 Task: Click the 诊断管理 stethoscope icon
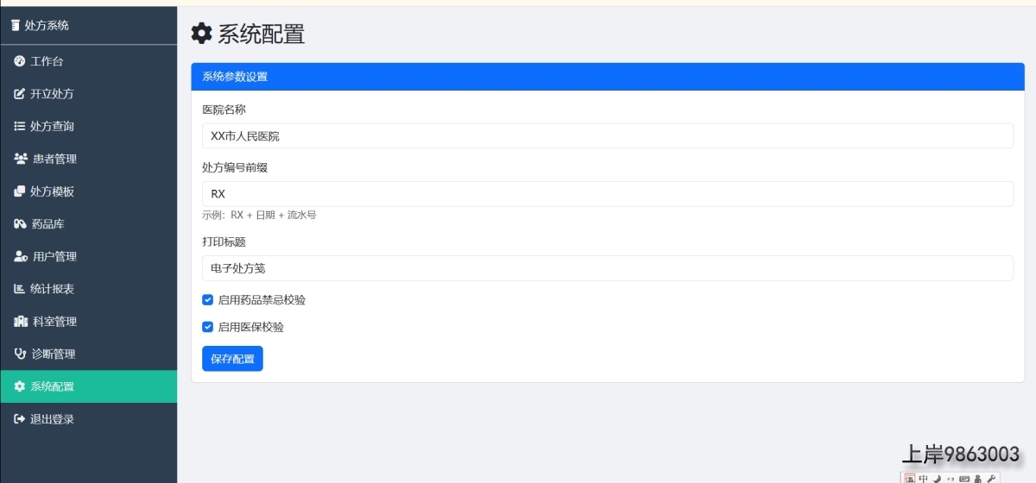point(21,354)
